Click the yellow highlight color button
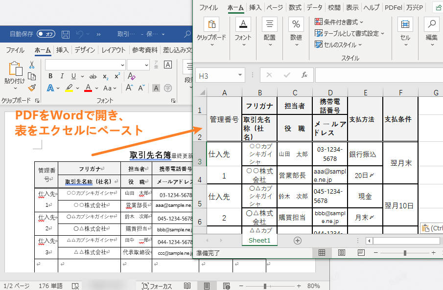This screenshot has height=290, width=443. pos(69,88)
